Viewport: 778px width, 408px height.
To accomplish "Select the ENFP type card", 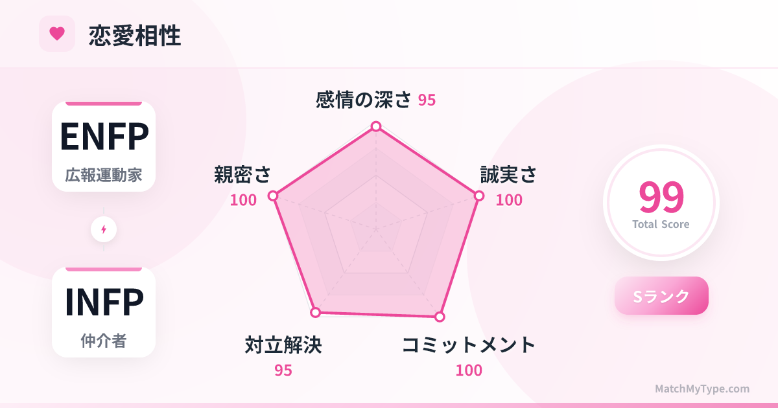I will pyautogui.click(x=104, y=146).
